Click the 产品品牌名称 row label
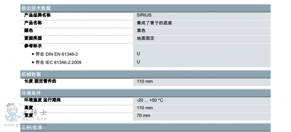291x132 pixels. 37,15
